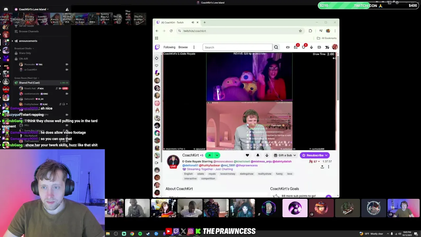Viewport: 421px width, 237px height.
Task: Select the English tag
Action: [188, 174]
